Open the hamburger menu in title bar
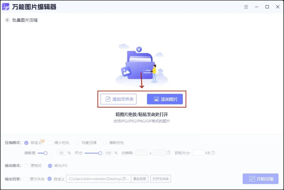The height and width of the screenshot is (190, 284). 246,7
